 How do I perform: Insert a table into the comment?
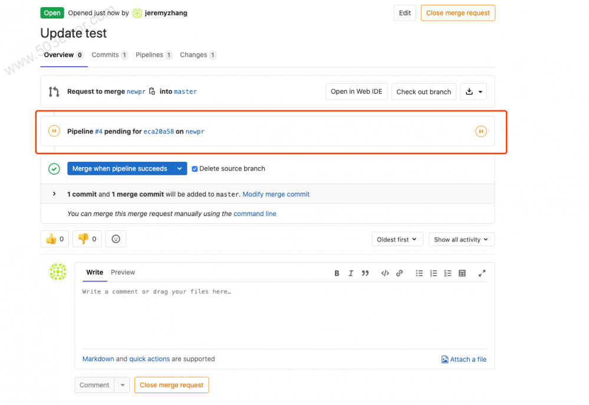pyautogui.click(x=462, y=273)
